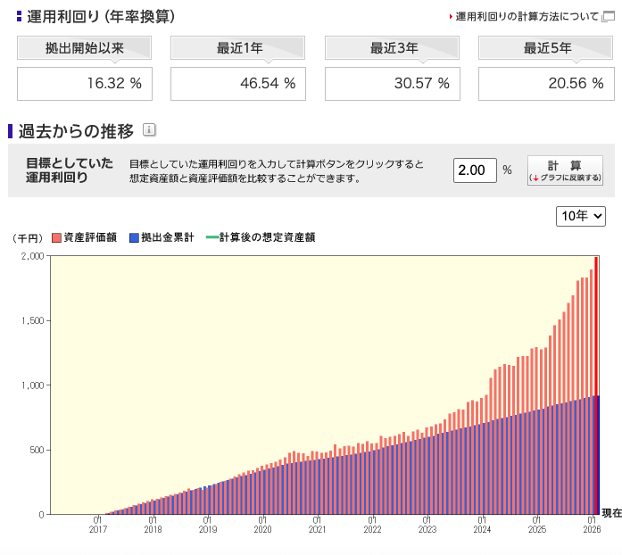Click the red 資産評価額 legend swatch
Image resolution: width=622 pixels, height=555 pixels.
pyautogui.click(x=57, y=237)
